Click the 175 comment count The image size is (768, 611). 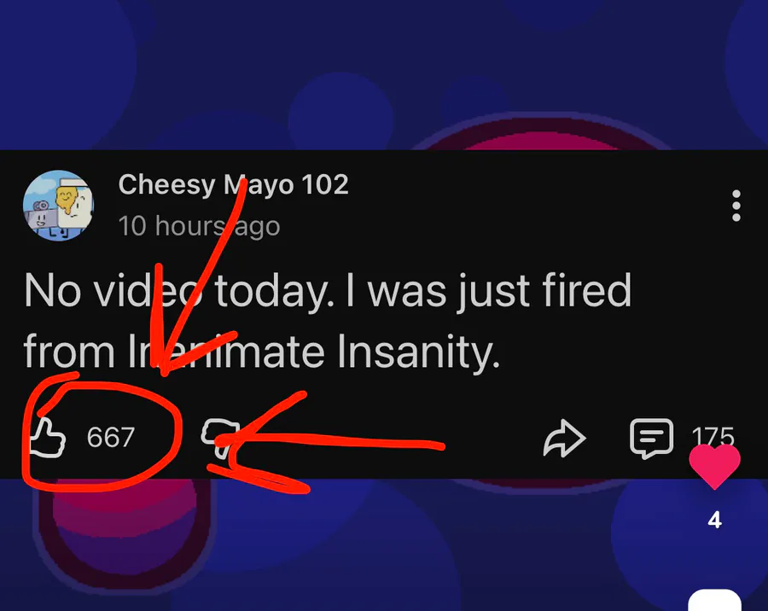pos(713,436)
